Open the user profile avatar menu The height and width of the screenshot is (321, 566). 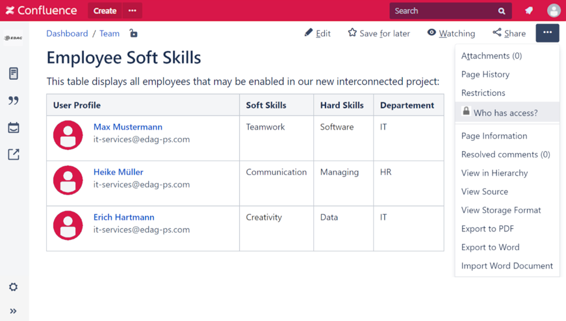pos(554,11)
